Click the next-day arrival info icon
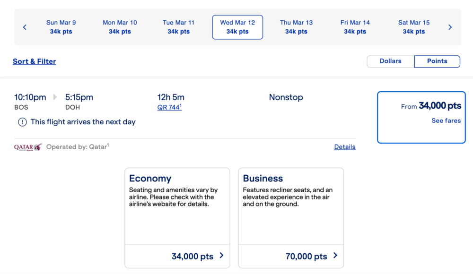 pyautogui.click(x=22, y=122)
